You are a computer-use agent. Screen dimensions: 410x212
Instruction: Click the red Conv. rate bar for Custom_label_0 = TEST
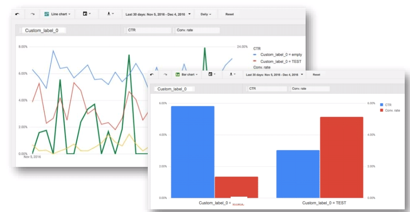point(342,157)
